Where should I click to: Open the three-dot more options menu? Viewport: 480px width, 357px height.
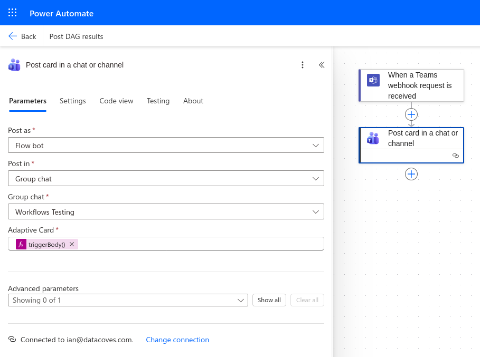click(303, 65)
